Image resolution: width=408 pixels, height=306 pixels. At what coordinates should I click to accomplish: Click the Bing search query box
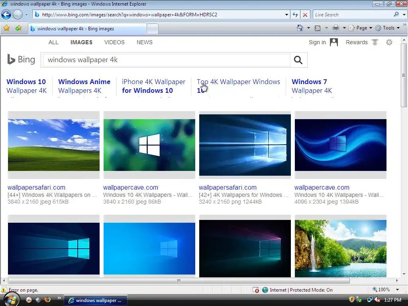167,60
